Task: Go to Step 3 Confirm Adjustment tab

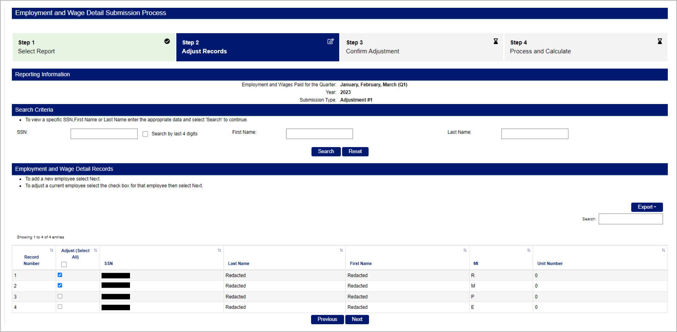Action: coord(421,47)
